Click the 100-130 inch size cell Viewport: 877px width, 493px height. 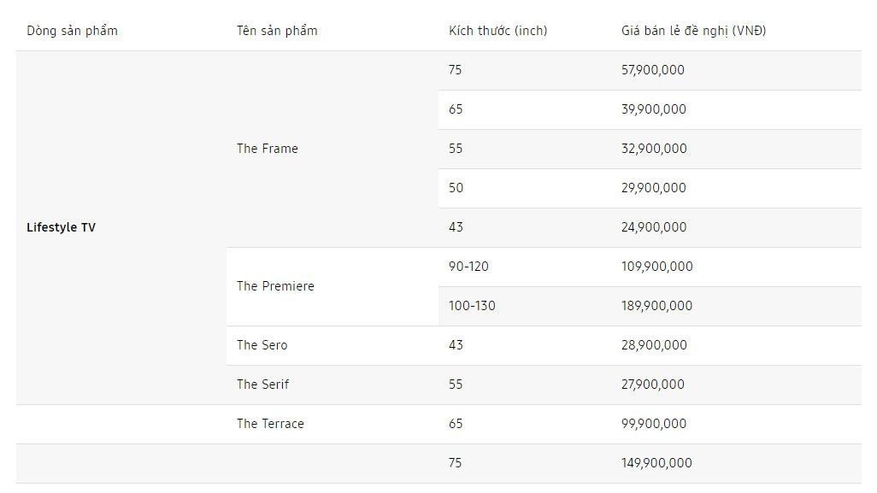coord(472,306)
